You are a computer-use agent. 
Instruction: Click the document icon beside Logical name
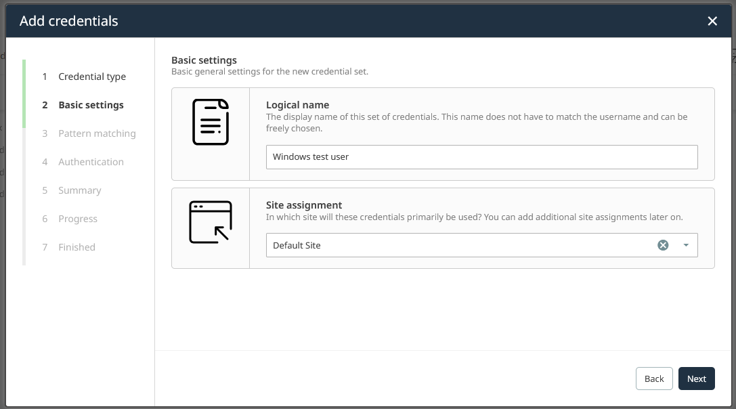click(211, 122)
